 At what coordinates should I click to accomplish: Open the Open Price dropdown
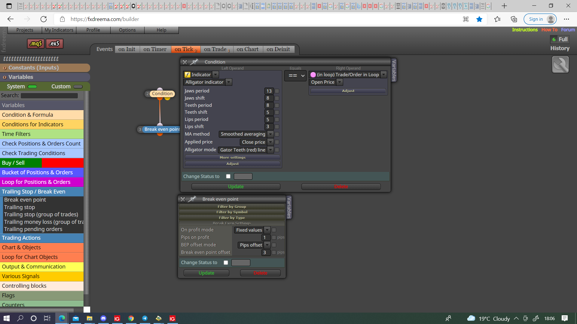[x=340, y=82]
